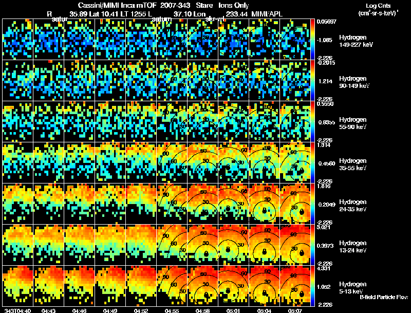The height and width of the screenshot is (313, 411).
Task: Open the 5-13 keV image panel at 04:40
Action: [x=17, y=286]
